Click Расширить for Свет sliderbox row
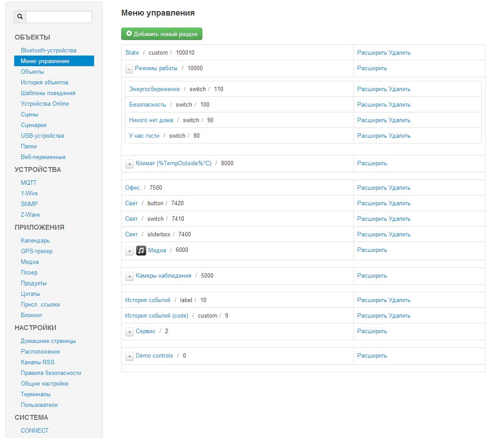 [x=372, y=235]
